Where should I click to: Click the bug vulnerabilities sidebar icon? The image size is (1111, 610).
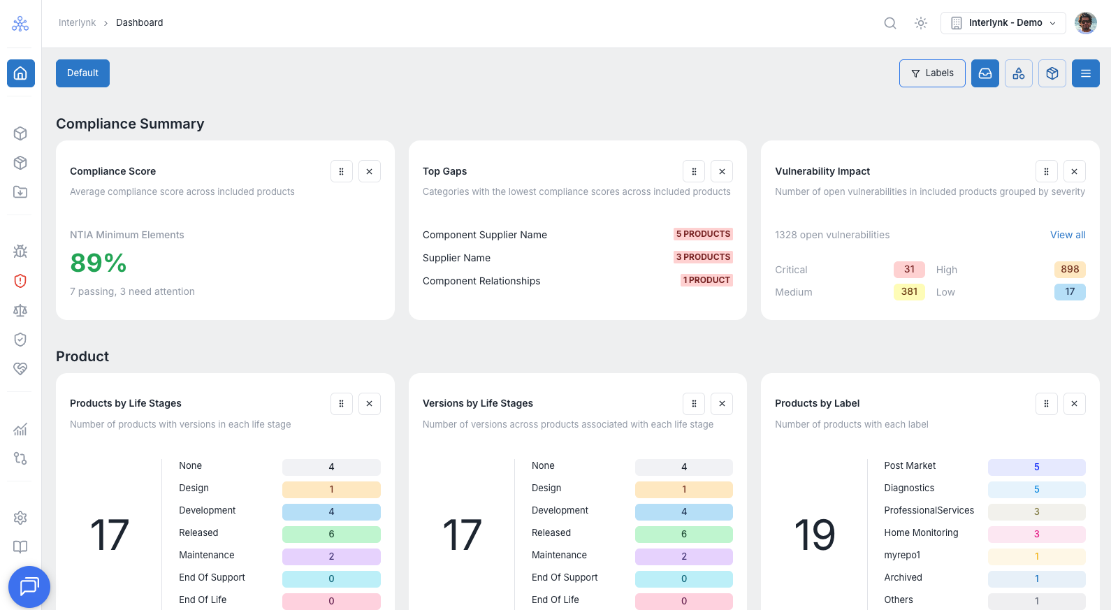coord(20,252)
